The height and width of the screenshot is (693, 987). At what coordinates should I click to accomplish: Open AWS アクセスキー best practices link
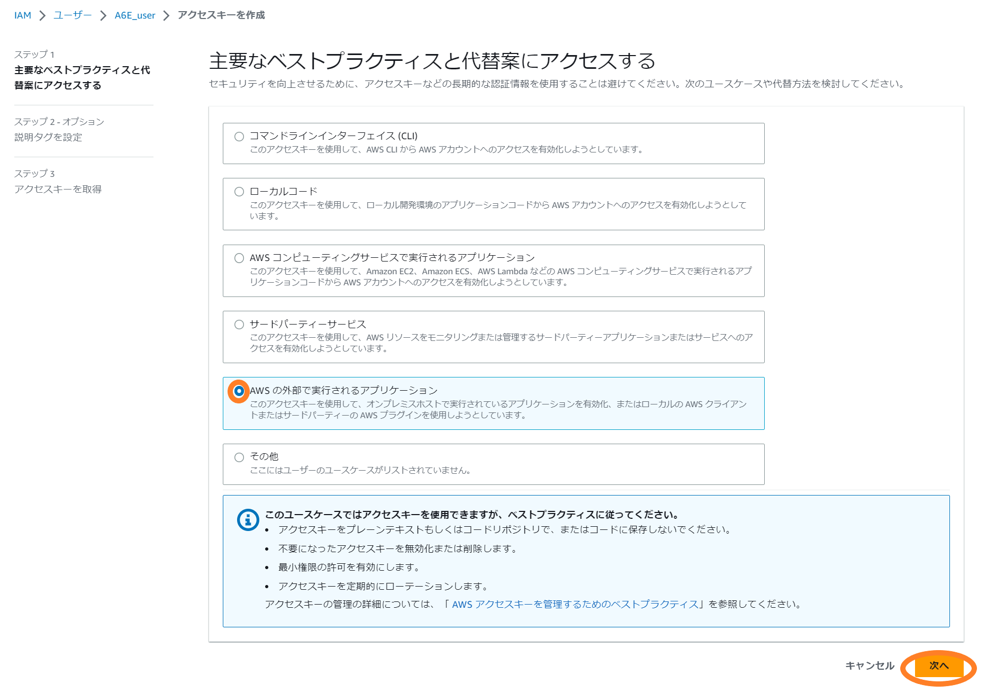pos(575,604)
